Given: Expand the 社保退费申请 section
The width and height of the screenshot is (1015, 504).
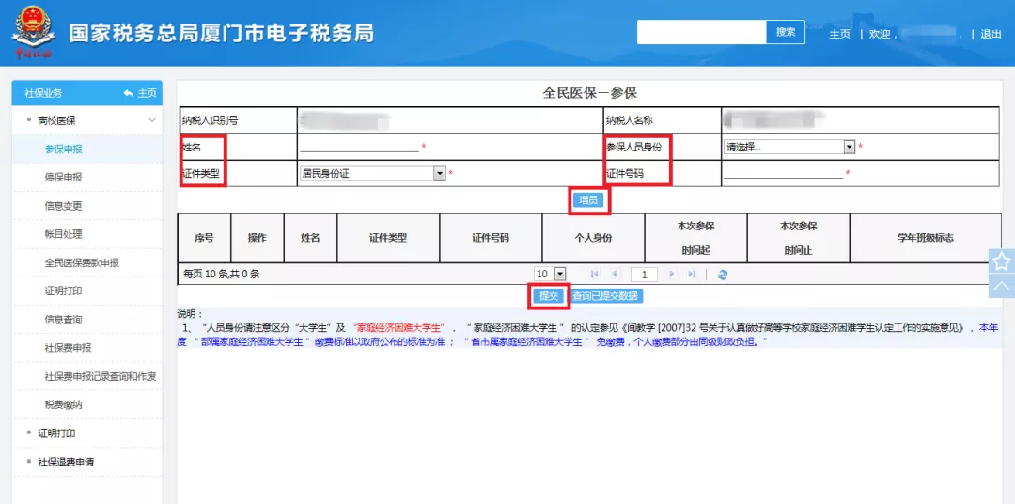Looking at the screenshot, I should [66, 462].
